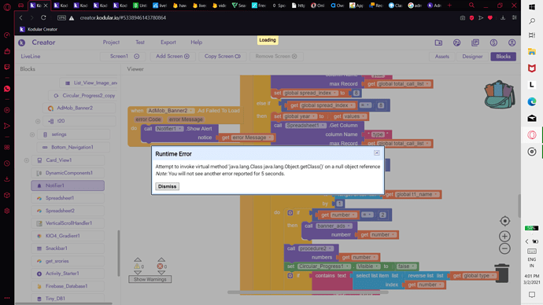
Task: Open the projects folder icon in header
Action: point(438,42)
